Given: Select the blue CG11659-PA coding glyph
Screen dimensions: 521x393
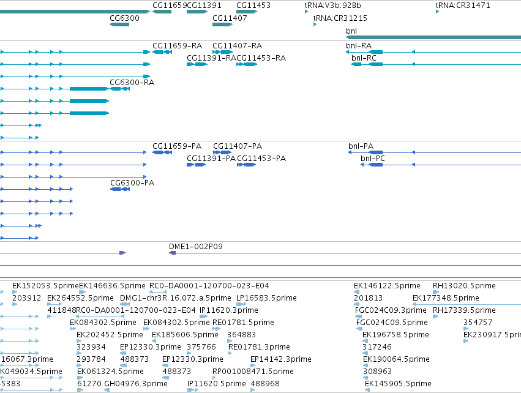Looking at the screenshot, I should (162, 152).
